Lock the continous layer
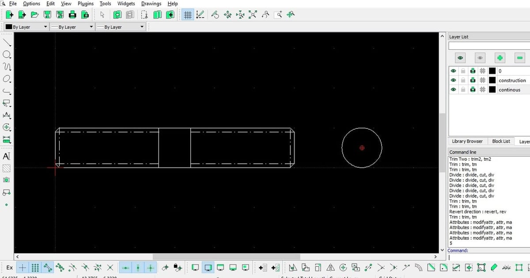The height and width of the screenshot is (278, 530). (x=463, y=89)
